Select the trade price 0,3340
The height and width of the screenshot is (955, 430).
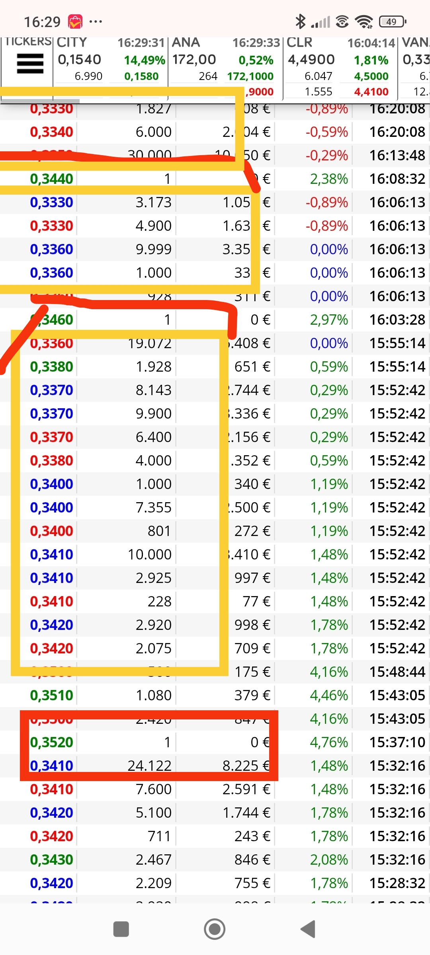52,132
